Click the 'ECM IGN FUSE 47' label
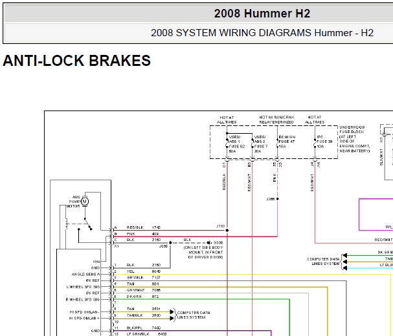The width and height of the screenshot is (393, 336). pyautogui.click(x=287, y=142)
